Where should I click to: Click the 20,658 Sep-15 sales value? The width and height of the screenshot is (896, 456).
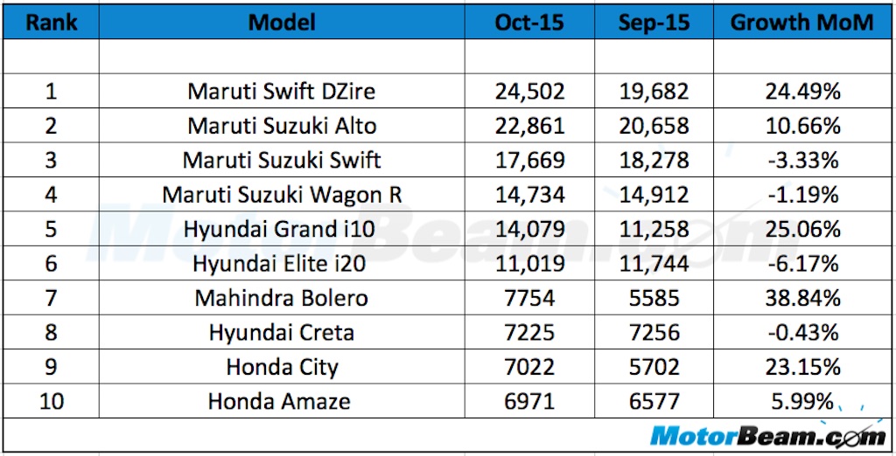tap(653, 126)
